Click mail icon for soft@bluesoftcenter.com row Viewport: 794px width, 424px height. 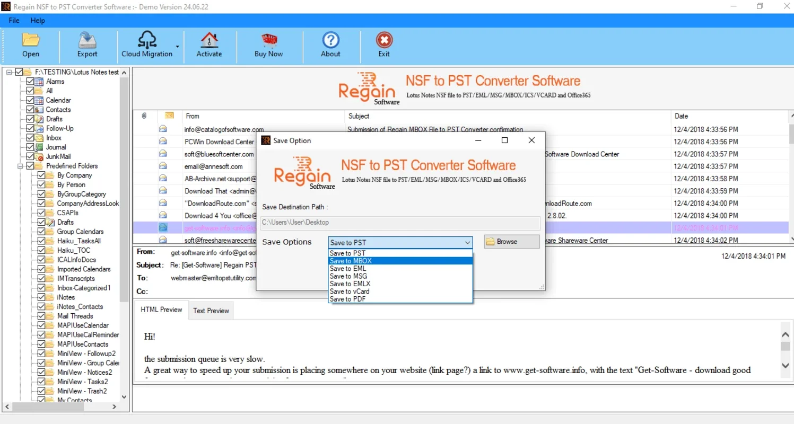[163, 154]
